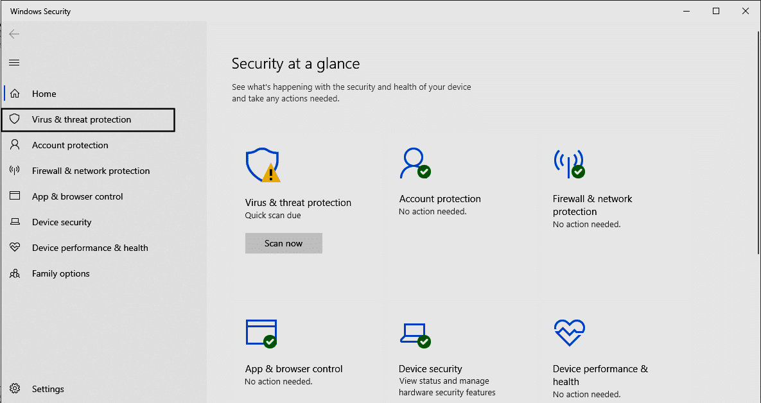Click the Home icon in sidebar
Viewport: 761px width, 403px height.
15,94
